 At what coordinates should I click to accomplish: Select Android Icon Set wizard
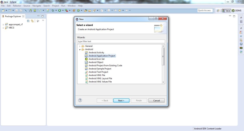tap(96, 59)
